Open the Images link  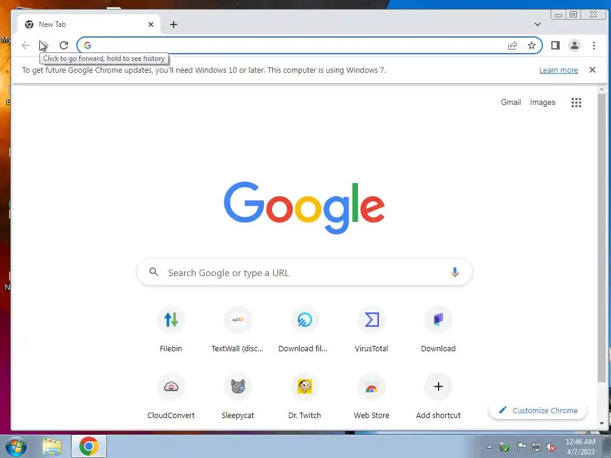(542, 103)
